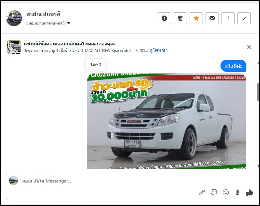Open customer profile picture thumbnail

coord(14,18)
